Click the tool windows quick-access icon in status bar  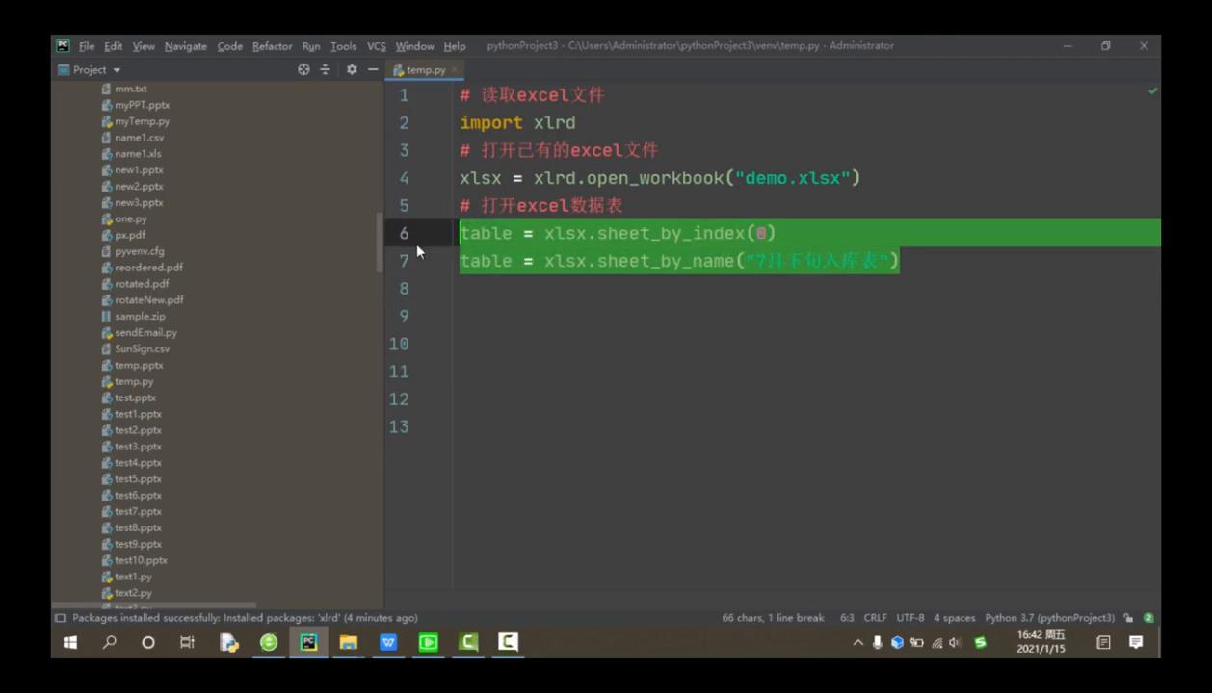(61, 618)
